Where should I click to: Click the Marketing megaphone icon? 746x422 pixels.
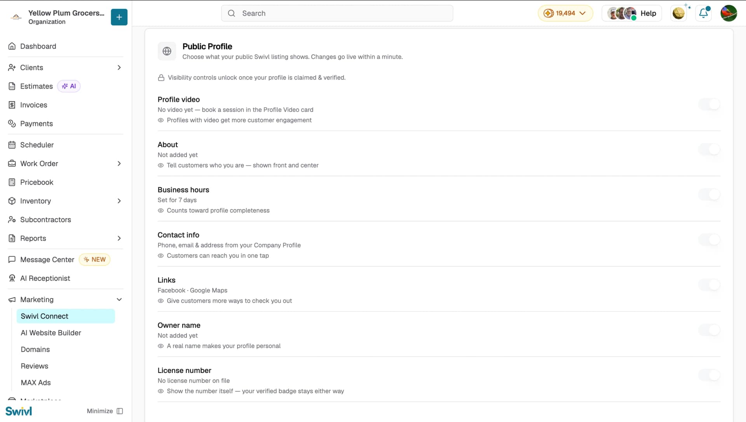(x=12, y=300)
